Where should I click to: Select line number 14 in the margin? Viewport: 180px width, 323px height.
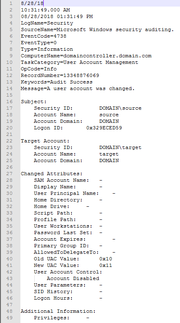point(9,88)
